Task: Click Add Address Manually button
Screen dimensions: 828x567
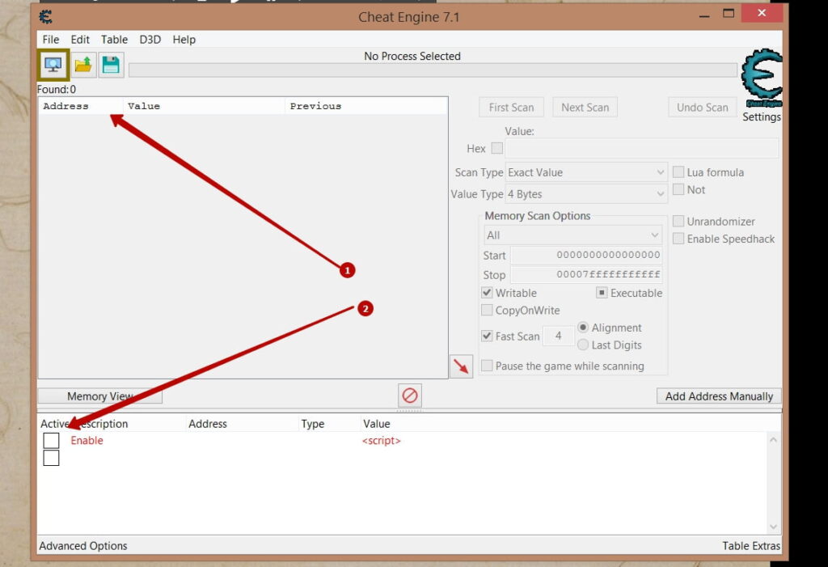Action: 719,396
